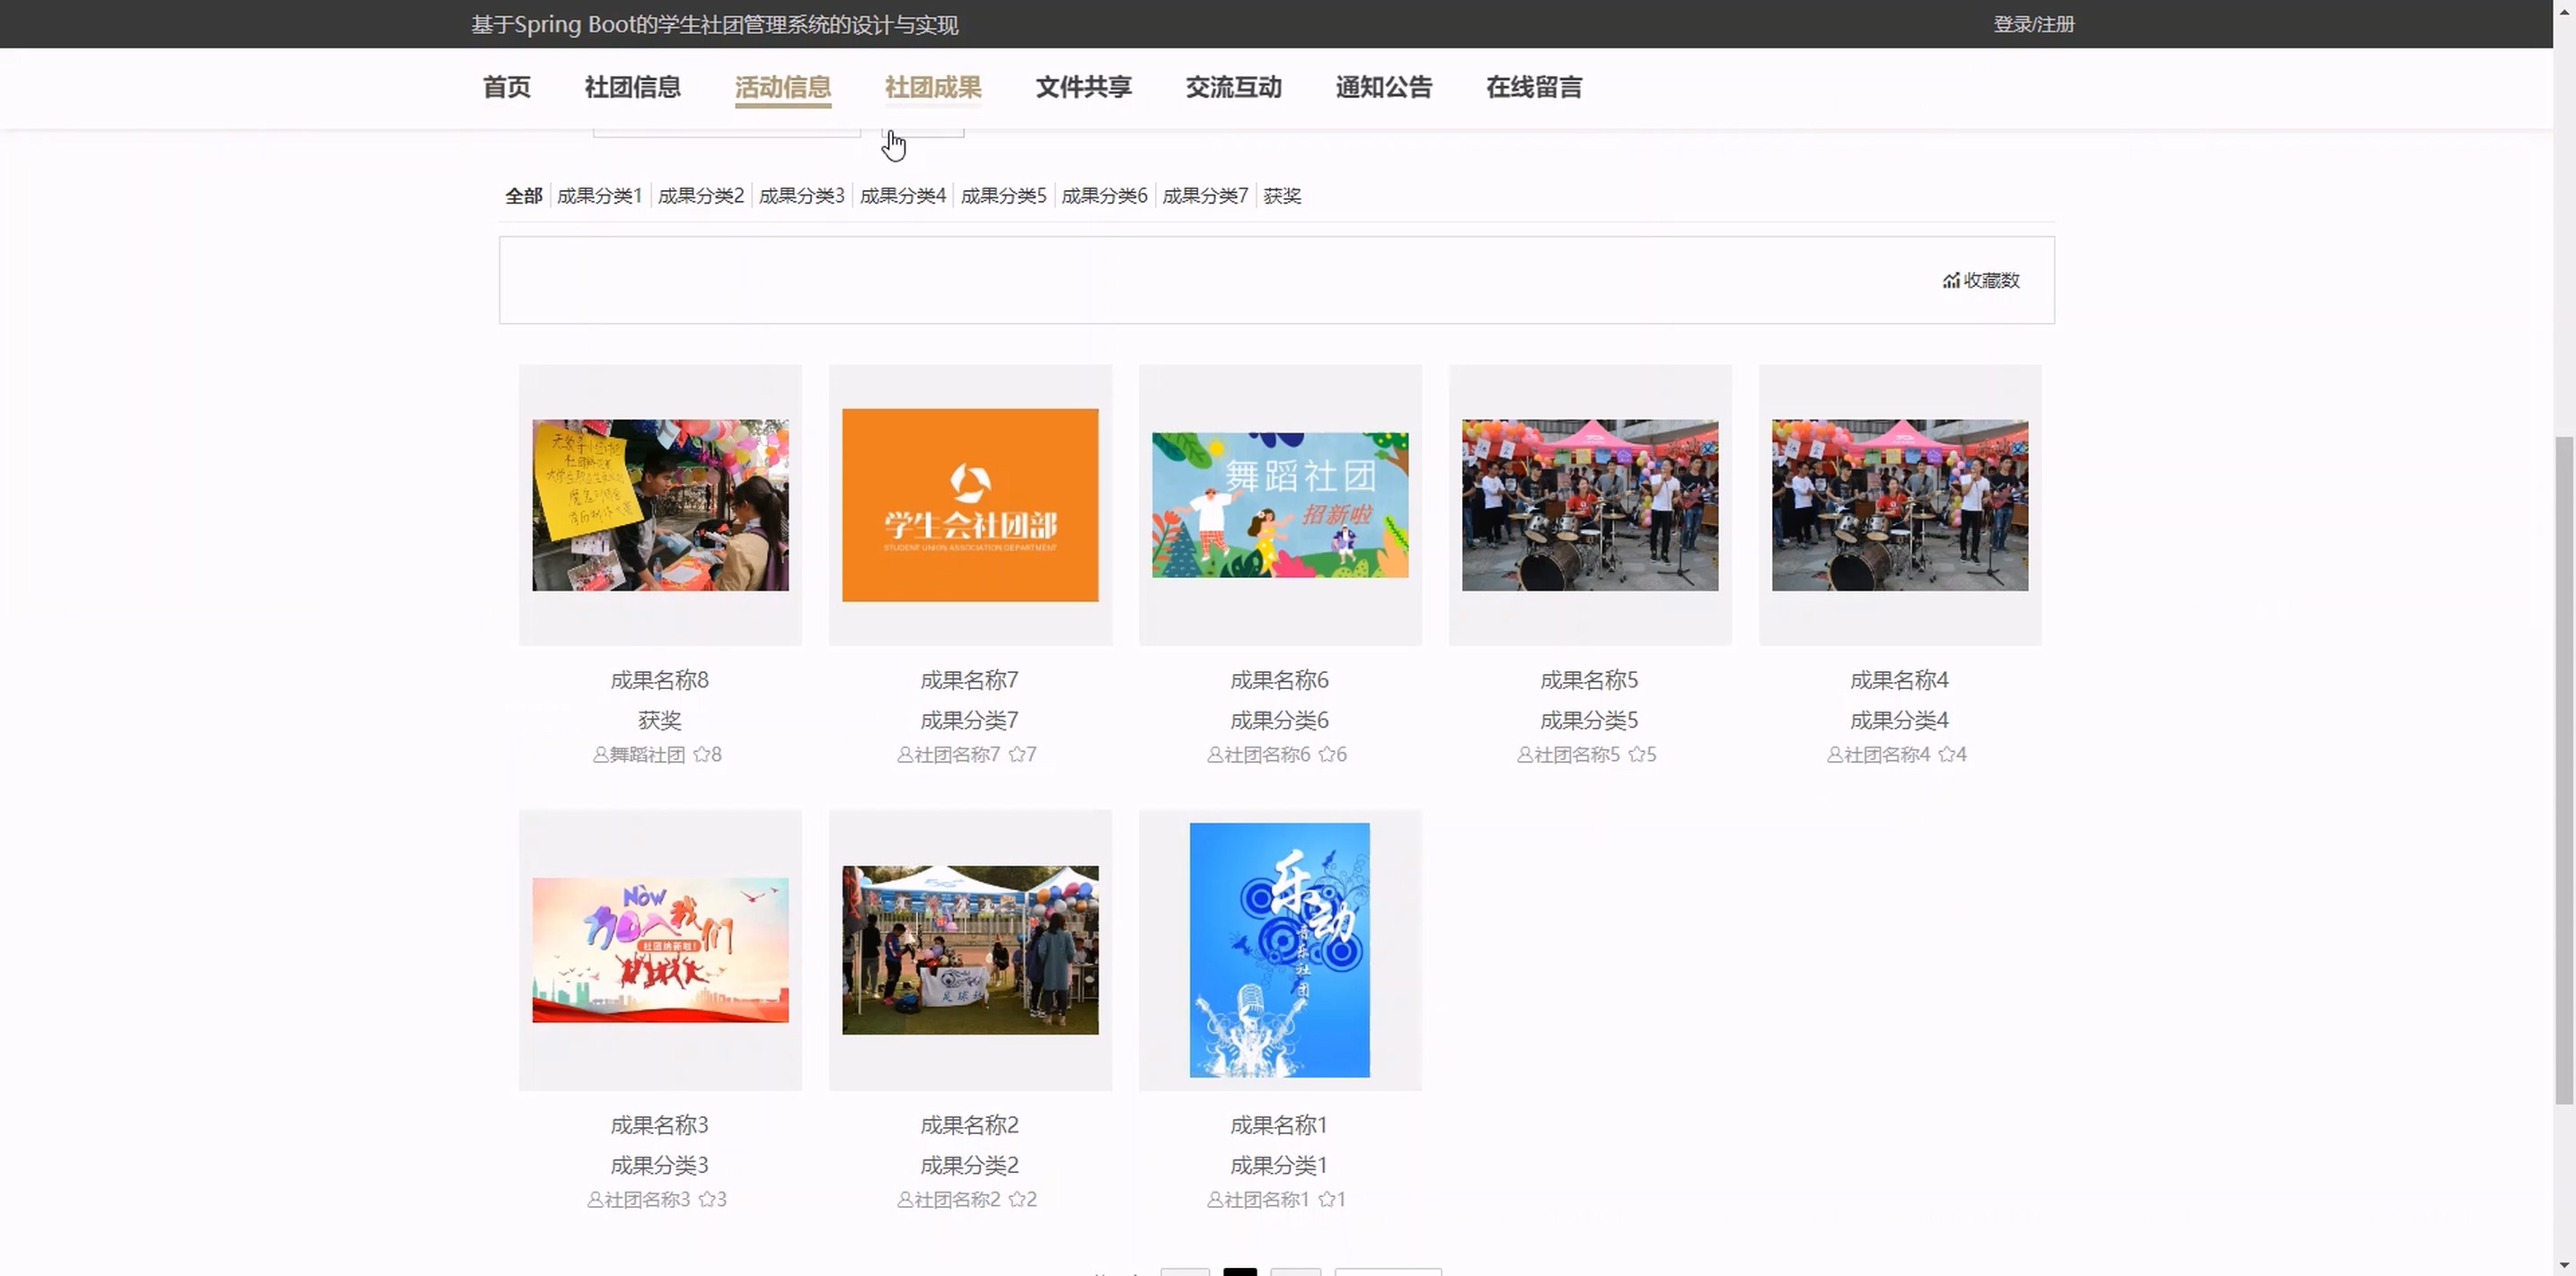Click the page vertical scrollbar
The height and width of the screenshot is (1276, 2576).
point(2563,769)
